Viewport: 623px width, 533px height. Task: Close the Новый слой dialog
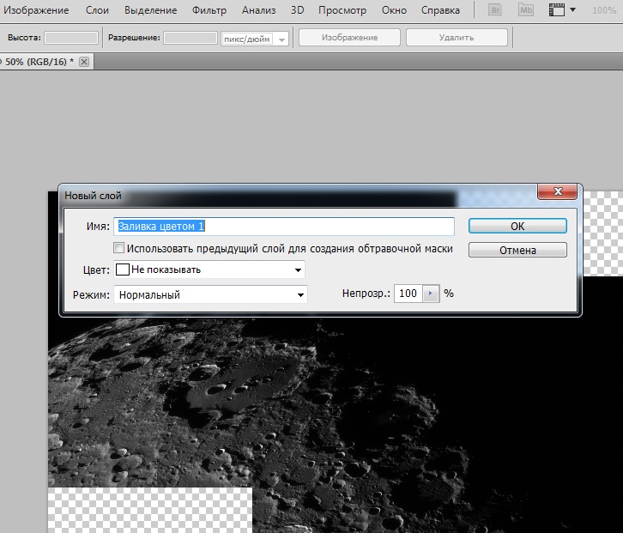[557, 191]
